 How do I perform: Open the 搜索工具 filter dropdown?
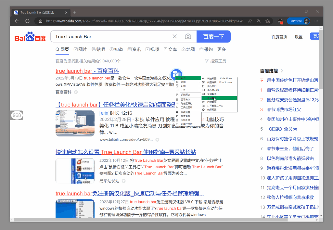(x=215, y=61)
